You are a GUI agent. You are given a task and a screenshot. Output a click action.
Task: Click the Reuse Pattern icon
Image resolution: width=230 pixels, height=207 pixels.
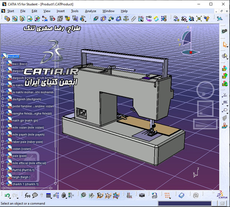[x=164, y=19]
